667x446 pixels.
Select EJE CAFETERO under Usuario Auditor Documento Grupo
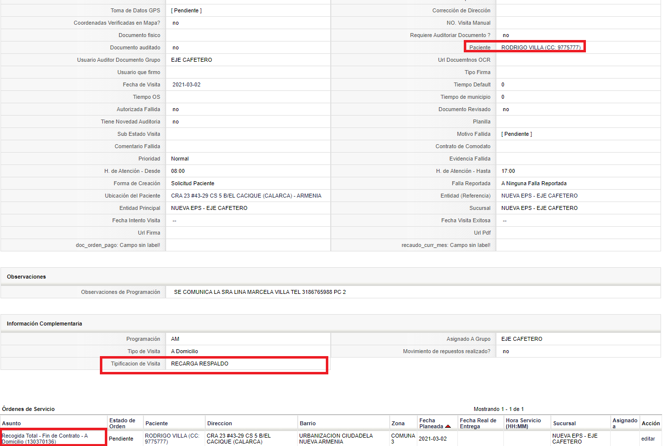coord(191,60)
